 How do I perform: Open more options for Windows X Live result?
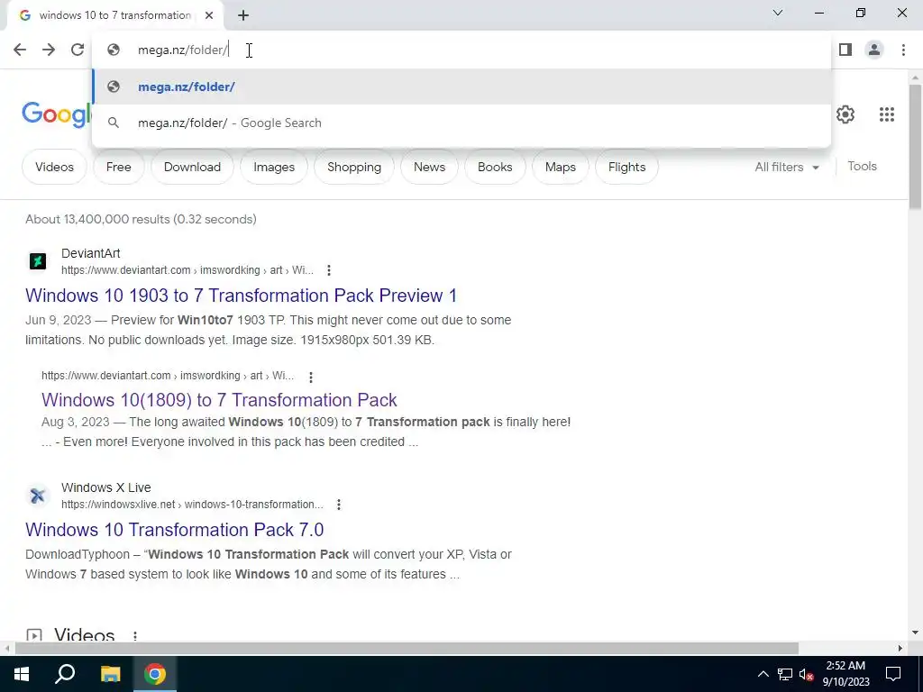[339, 505]
